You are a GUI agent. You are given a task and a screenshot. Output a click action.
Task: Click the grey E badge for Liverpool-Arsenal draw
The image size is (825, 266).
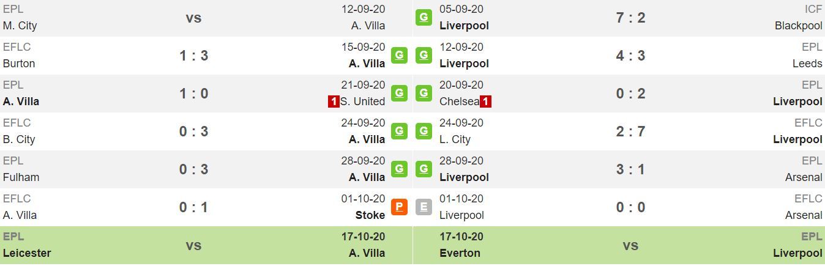click(x=424, y=207)
